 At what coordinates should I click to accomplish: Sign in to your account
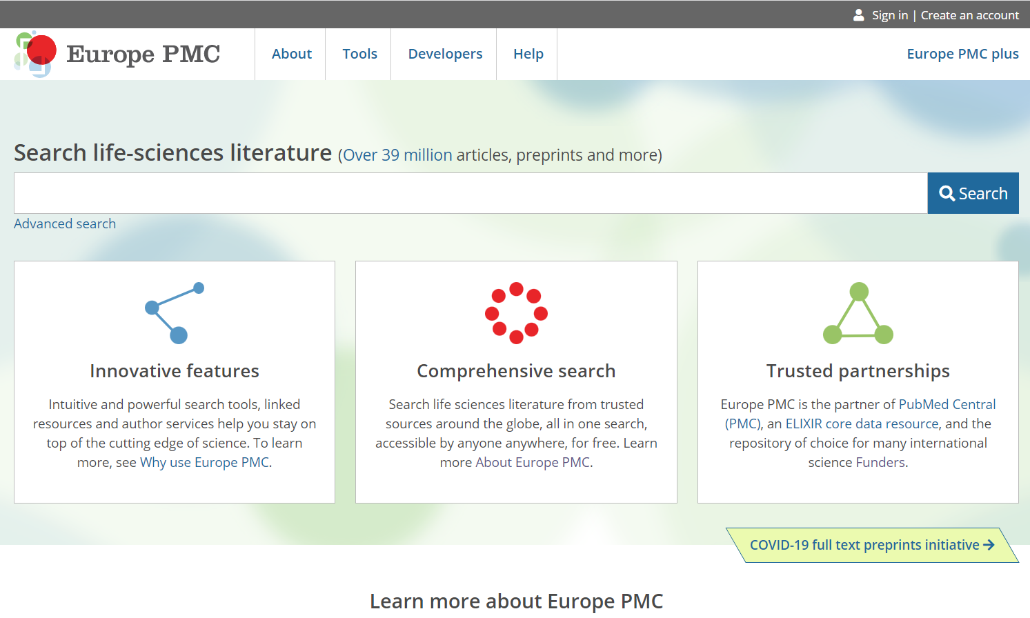[889, 15]
